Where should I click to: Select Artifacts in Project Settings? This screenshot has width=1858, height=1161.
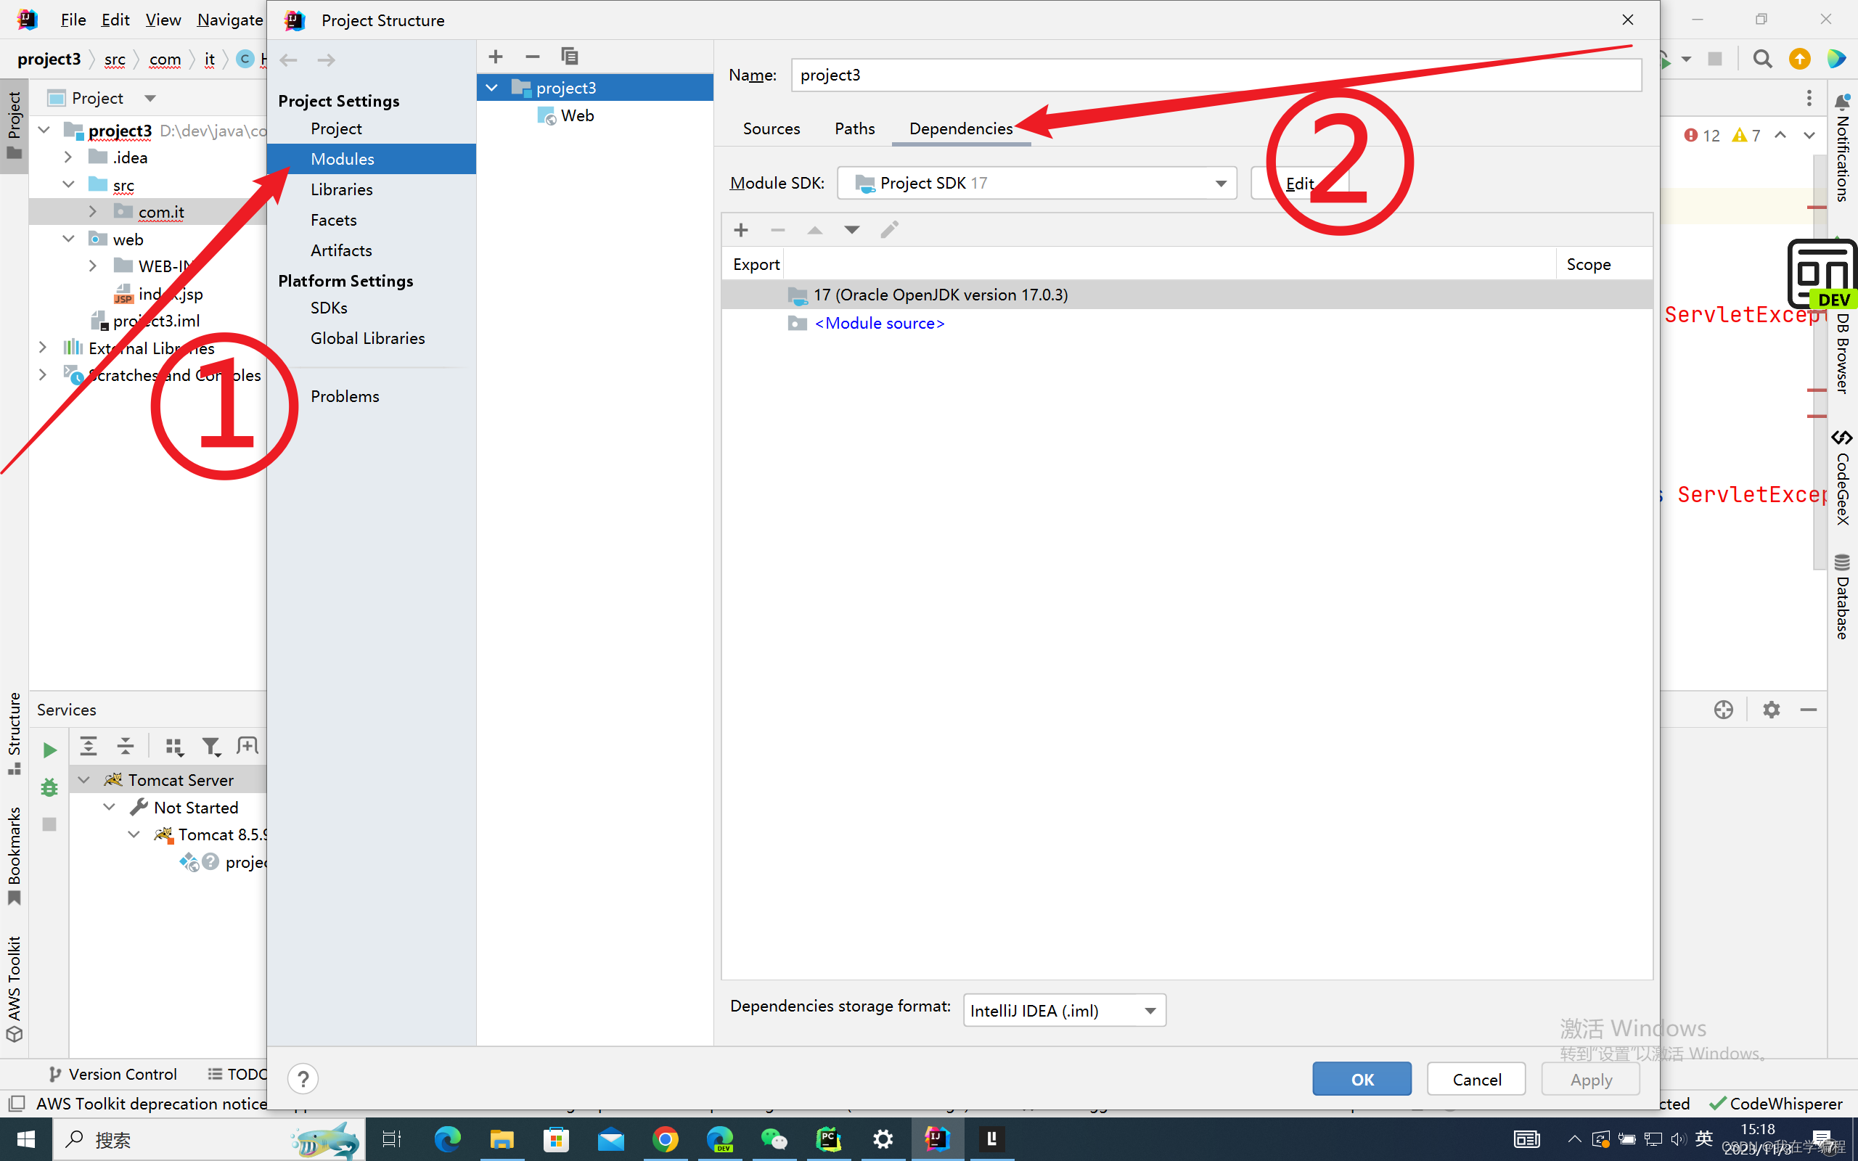click(341, 250)
